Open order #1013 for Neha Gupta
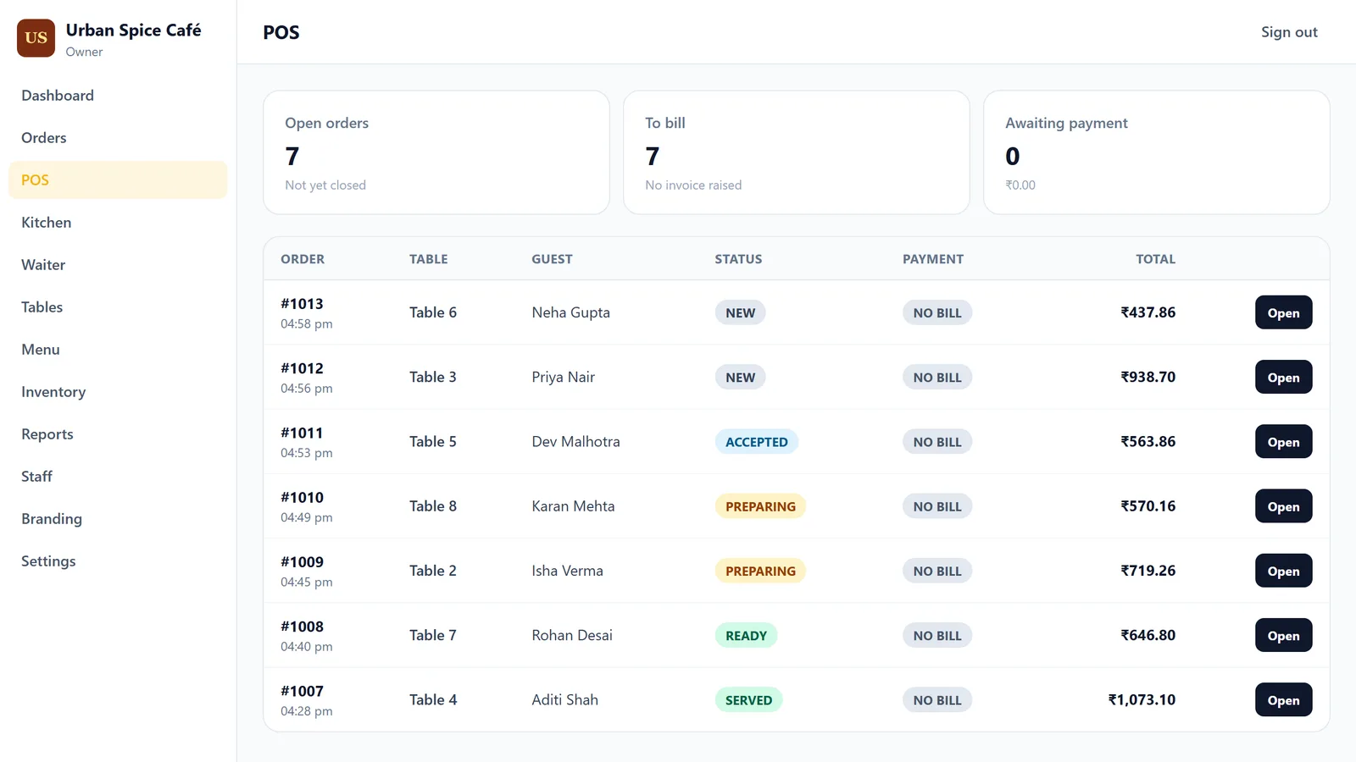1356x762 pixels. [x=1283, y=312]
